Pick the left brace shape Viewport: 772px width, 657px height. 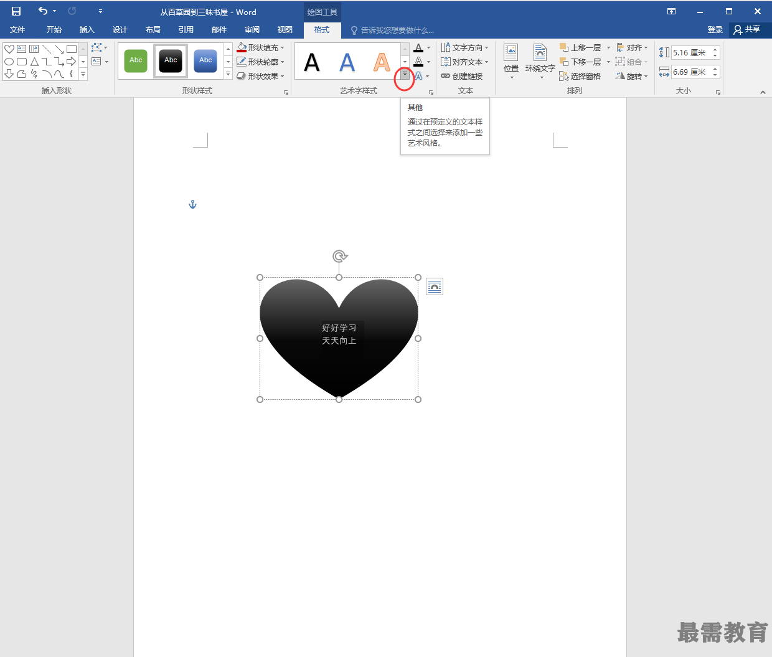(x=72, y=73)
